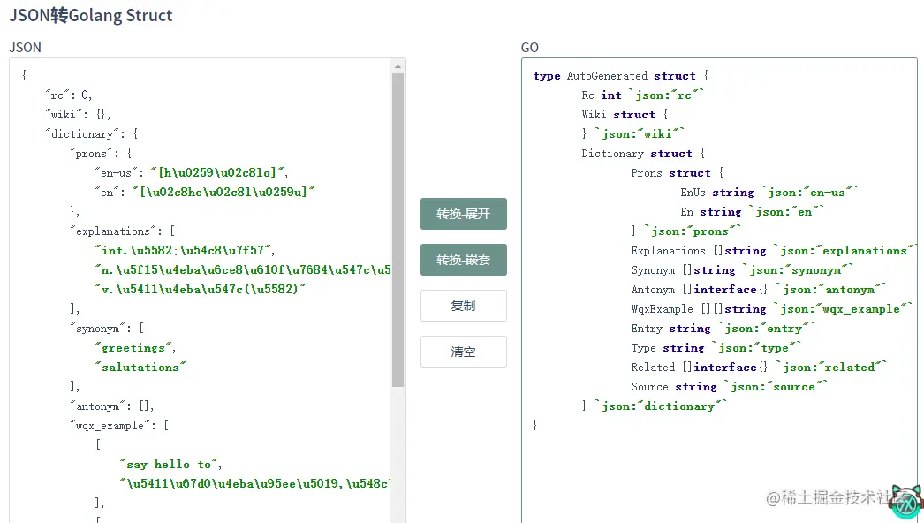Click the "dictionary": { line in JSON
Image resolution: width=924 pixels, height=523 pixels.
91,134
